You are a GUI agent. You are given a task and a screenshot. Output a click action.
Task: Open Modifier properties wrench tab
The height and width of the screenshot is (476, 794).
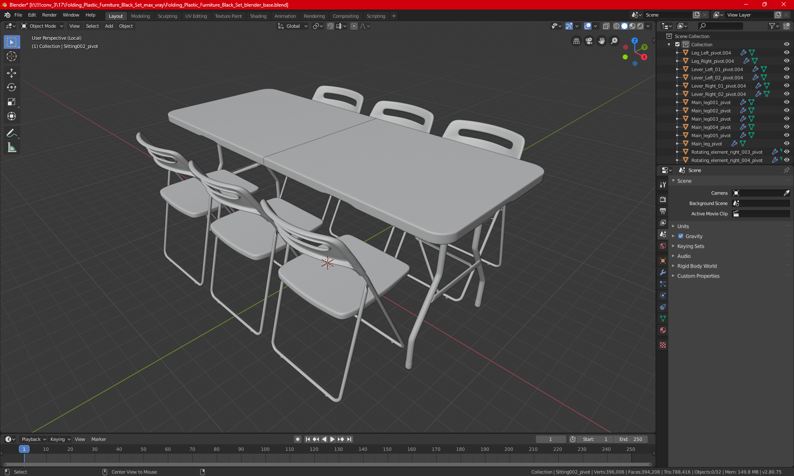(663, 272)
